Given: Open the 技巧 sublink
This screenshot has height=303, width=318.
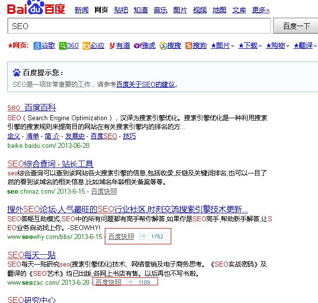Looking at the screenshot, I should 129,136.
